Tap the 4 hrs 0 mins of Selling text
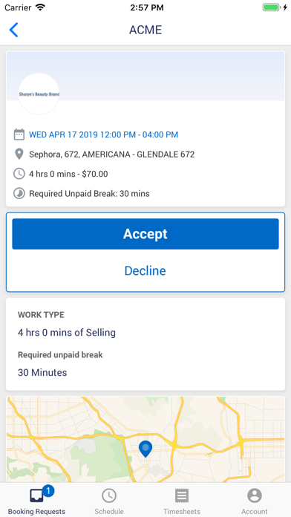Image resolution: width=291 pixels, height=517 pixels. (x=67, y=332)
